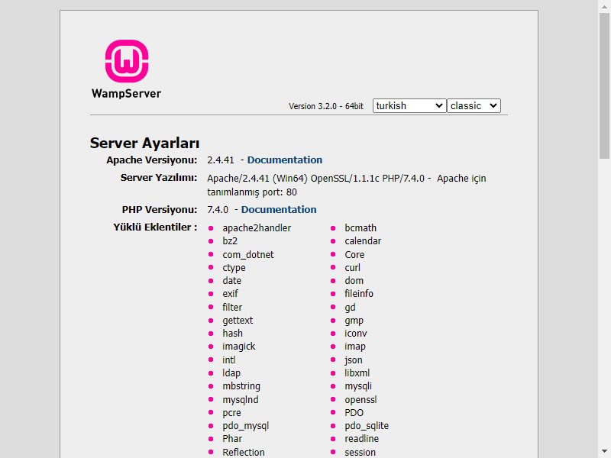Click the mbstring extension
Viewport: 611px width, 458px height.
click(241, 386)
